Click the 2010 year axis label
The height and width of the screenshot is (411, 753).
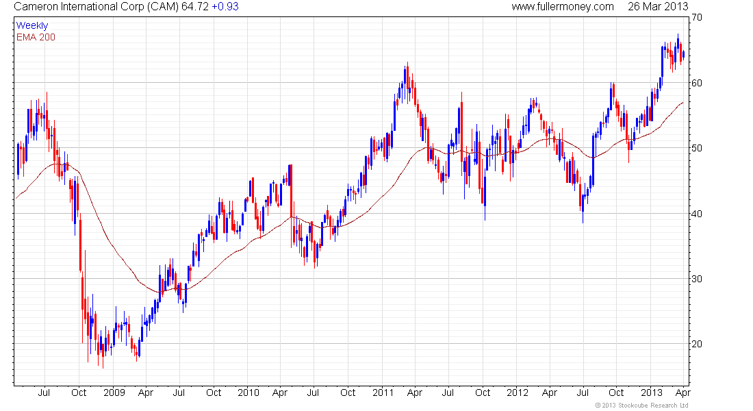point(248,393)
